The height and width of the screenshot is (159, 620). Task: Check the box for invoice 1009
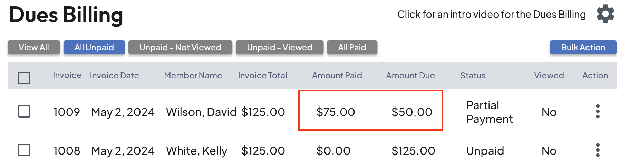pos(24,112)
